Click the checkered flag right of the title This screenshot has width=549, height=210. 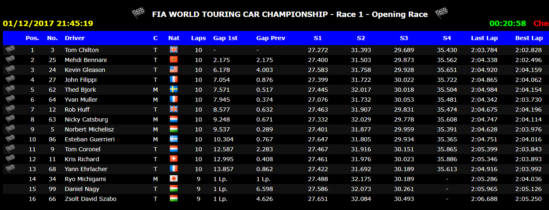pyautogui.click(x=442, y=13)
